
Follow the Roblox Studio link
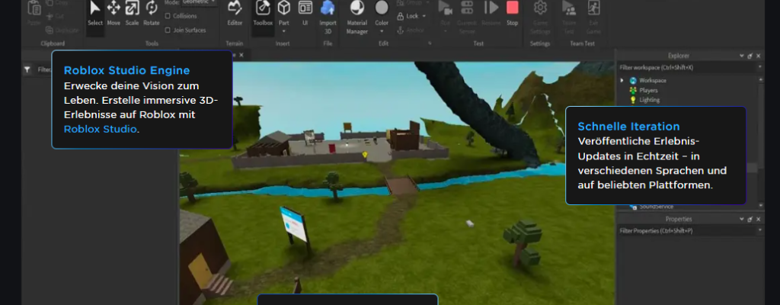[x=100, y=129]
